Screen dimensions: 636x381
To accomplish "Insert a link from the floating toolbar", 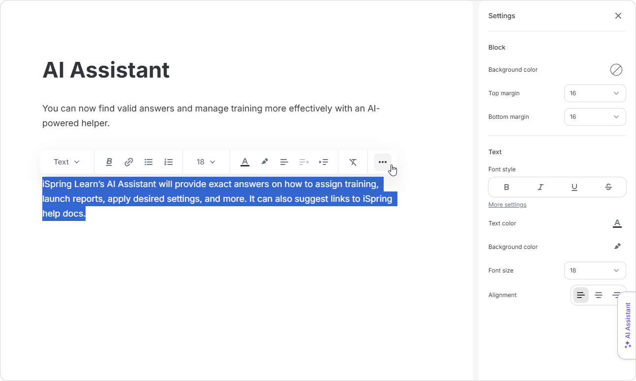I will [x=129, y=162].
